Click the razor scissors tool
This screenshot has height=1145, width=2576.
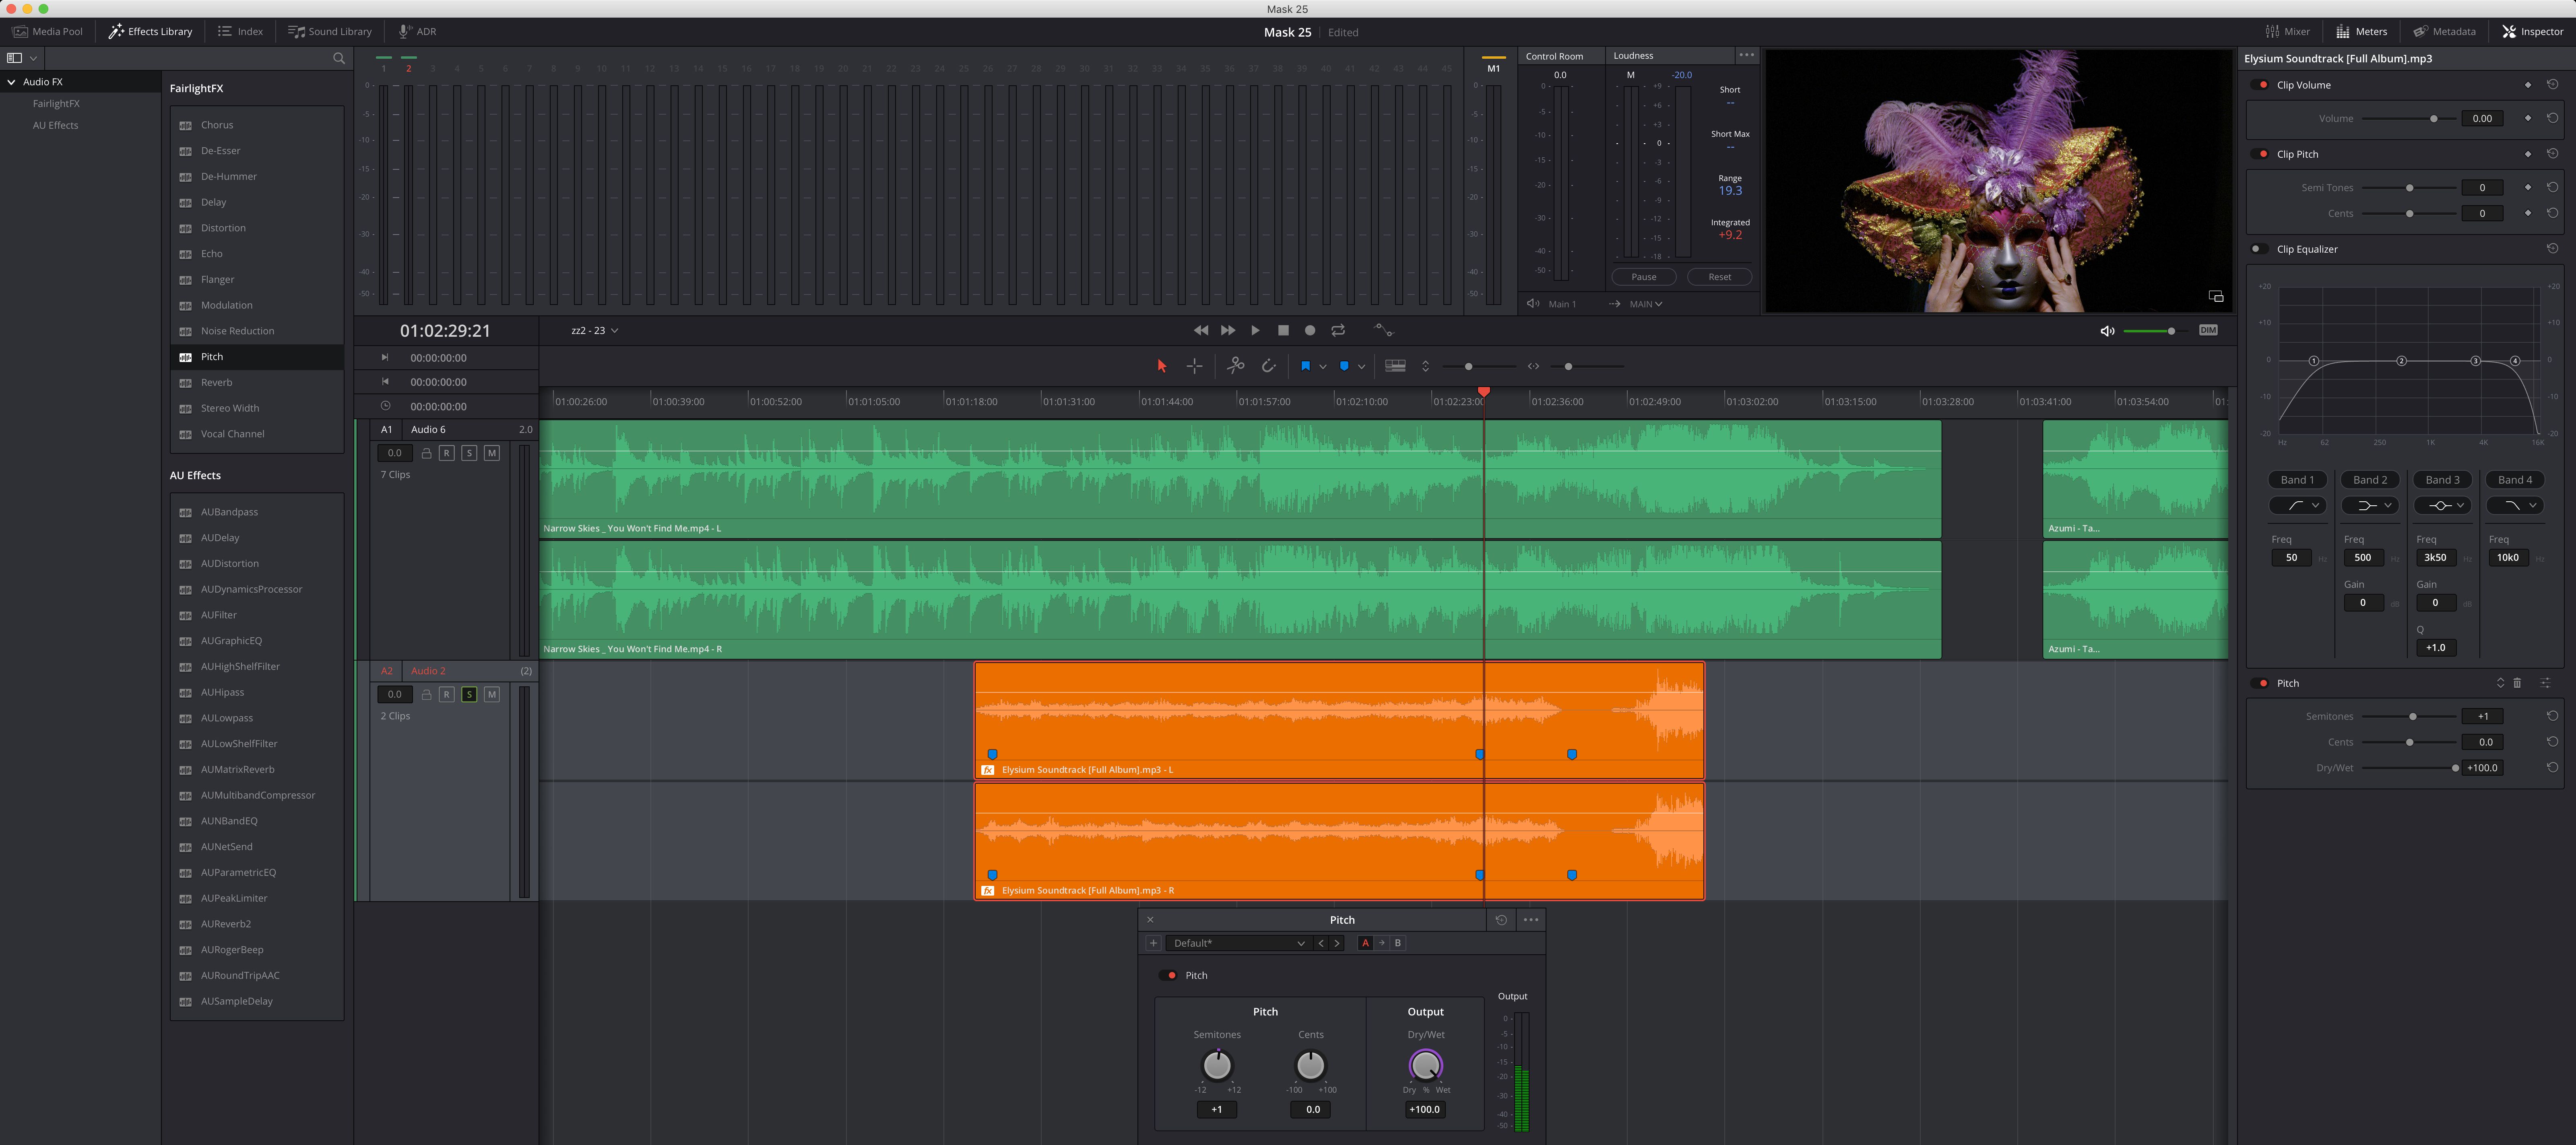[1236, 366]
